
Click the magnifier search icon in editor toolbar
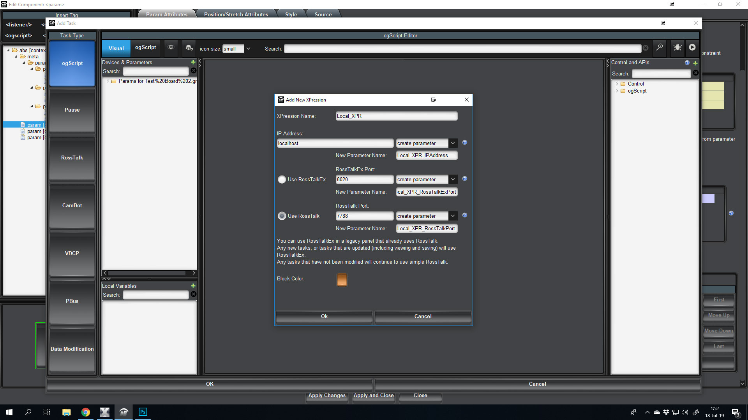660,47
